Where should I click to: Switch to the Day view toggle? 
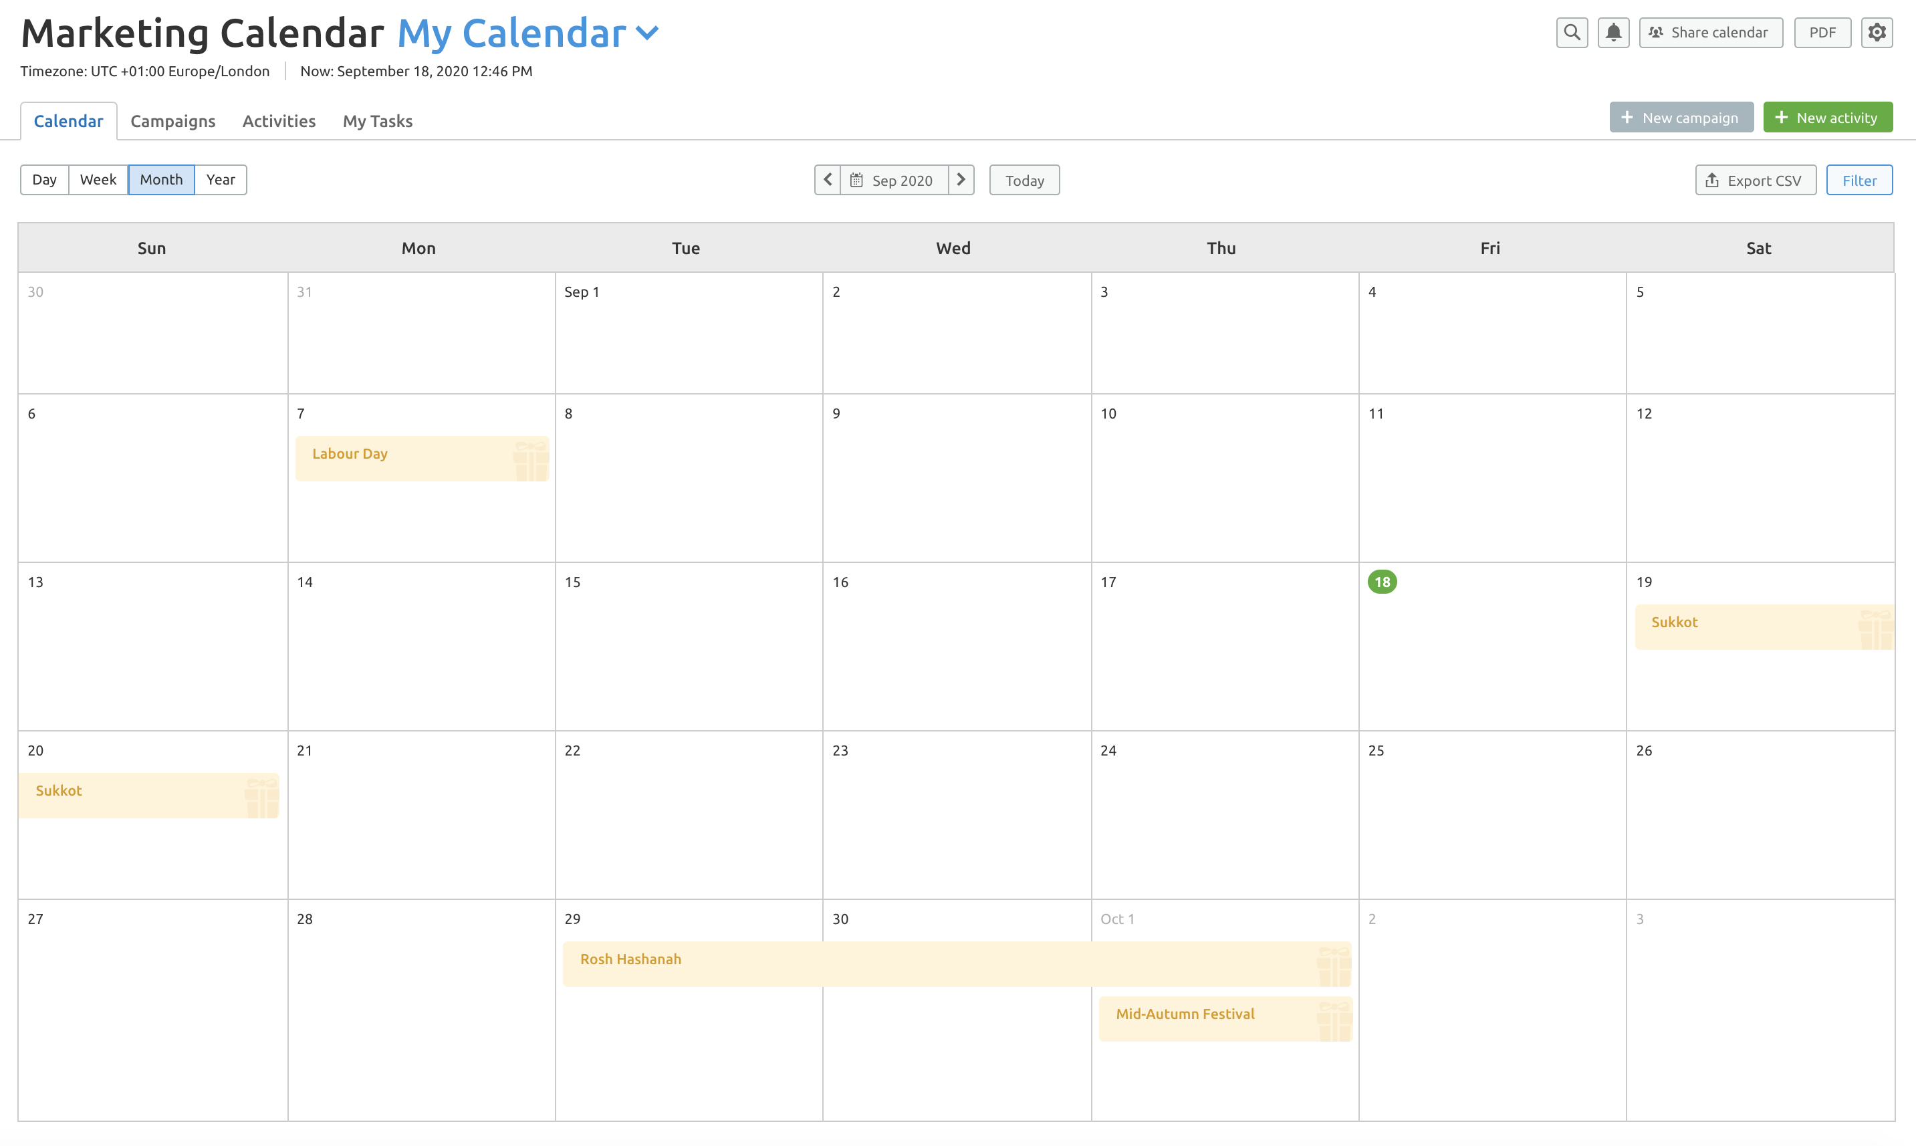[43, 179]
